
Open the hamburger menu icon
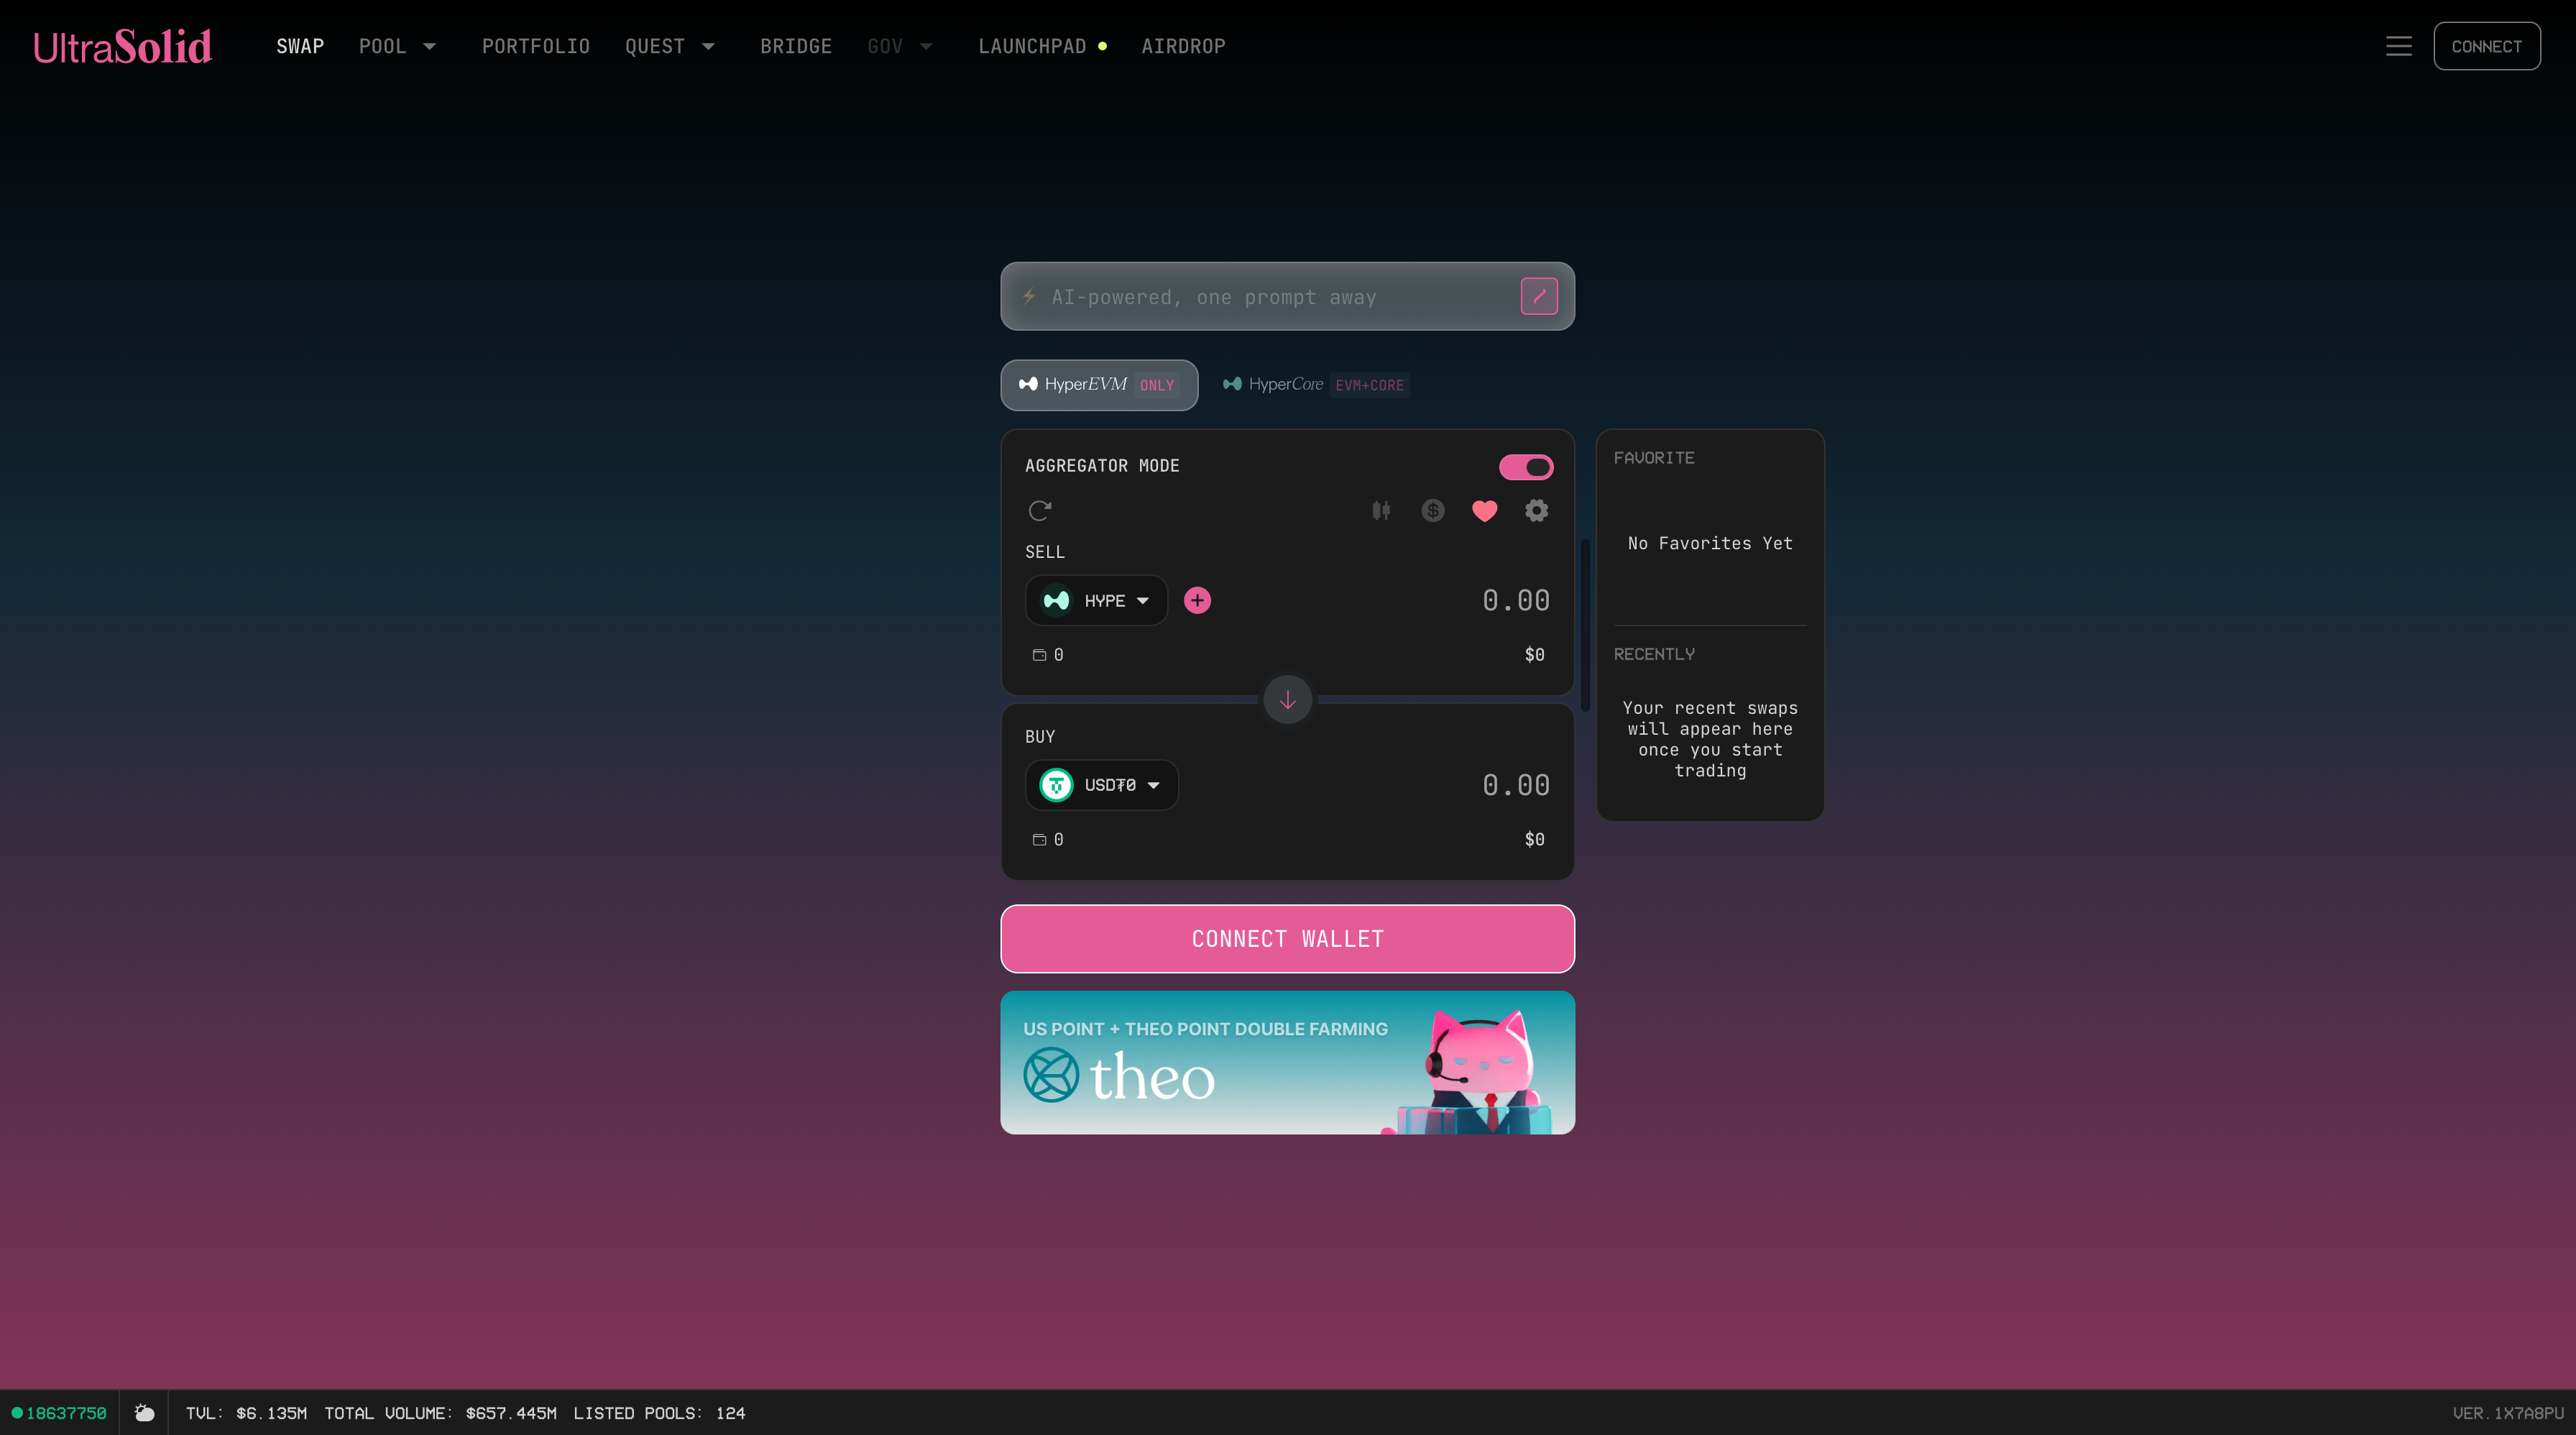(x=2398, y=46)
